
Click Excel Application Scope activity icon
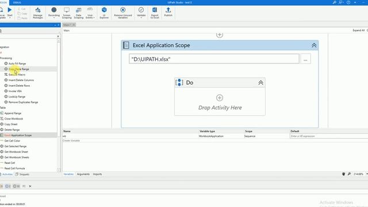126,45
